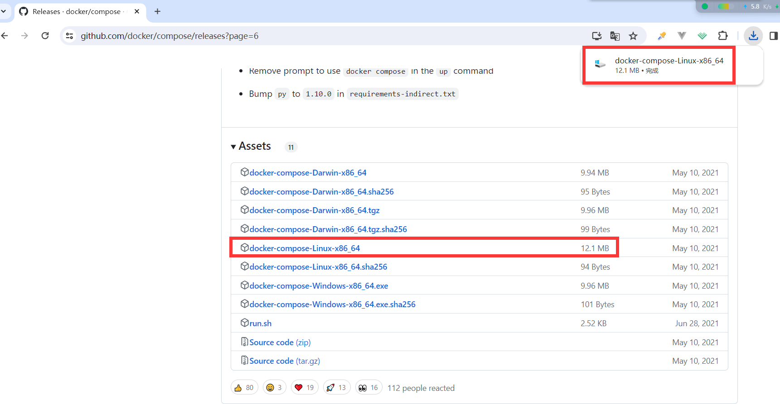The height and width of the screenshot is (404, 780).
Task: Click the 'requirements-indirect.txt' code text
Action: coord(402,94)
